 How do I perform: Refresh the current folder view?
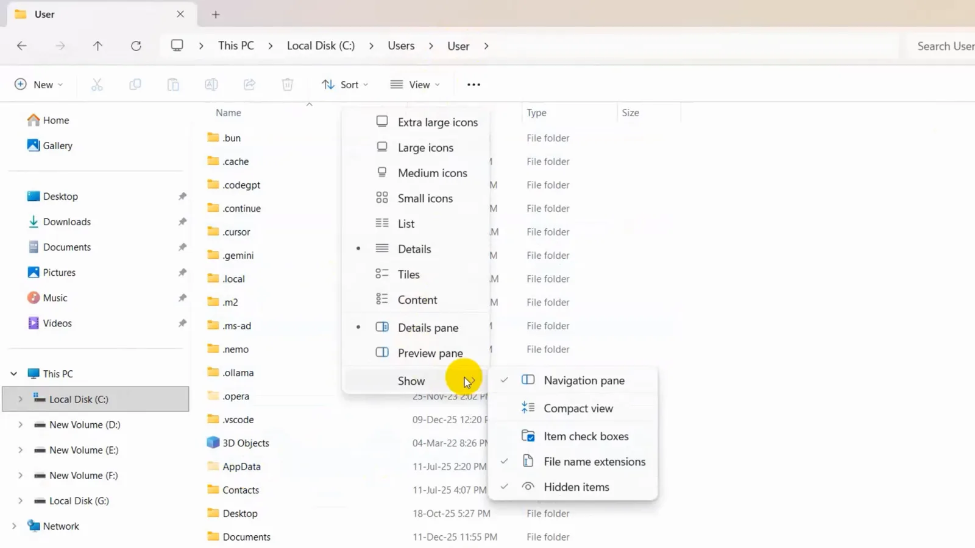click(136, 46)
